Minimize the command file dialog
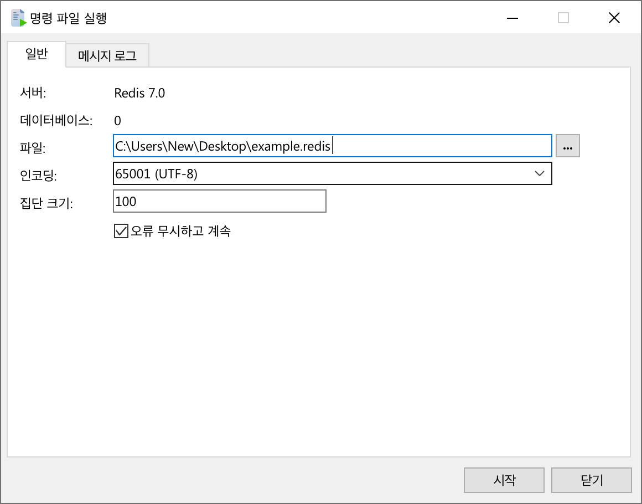 pyautogui.click(x=512, y=17)
